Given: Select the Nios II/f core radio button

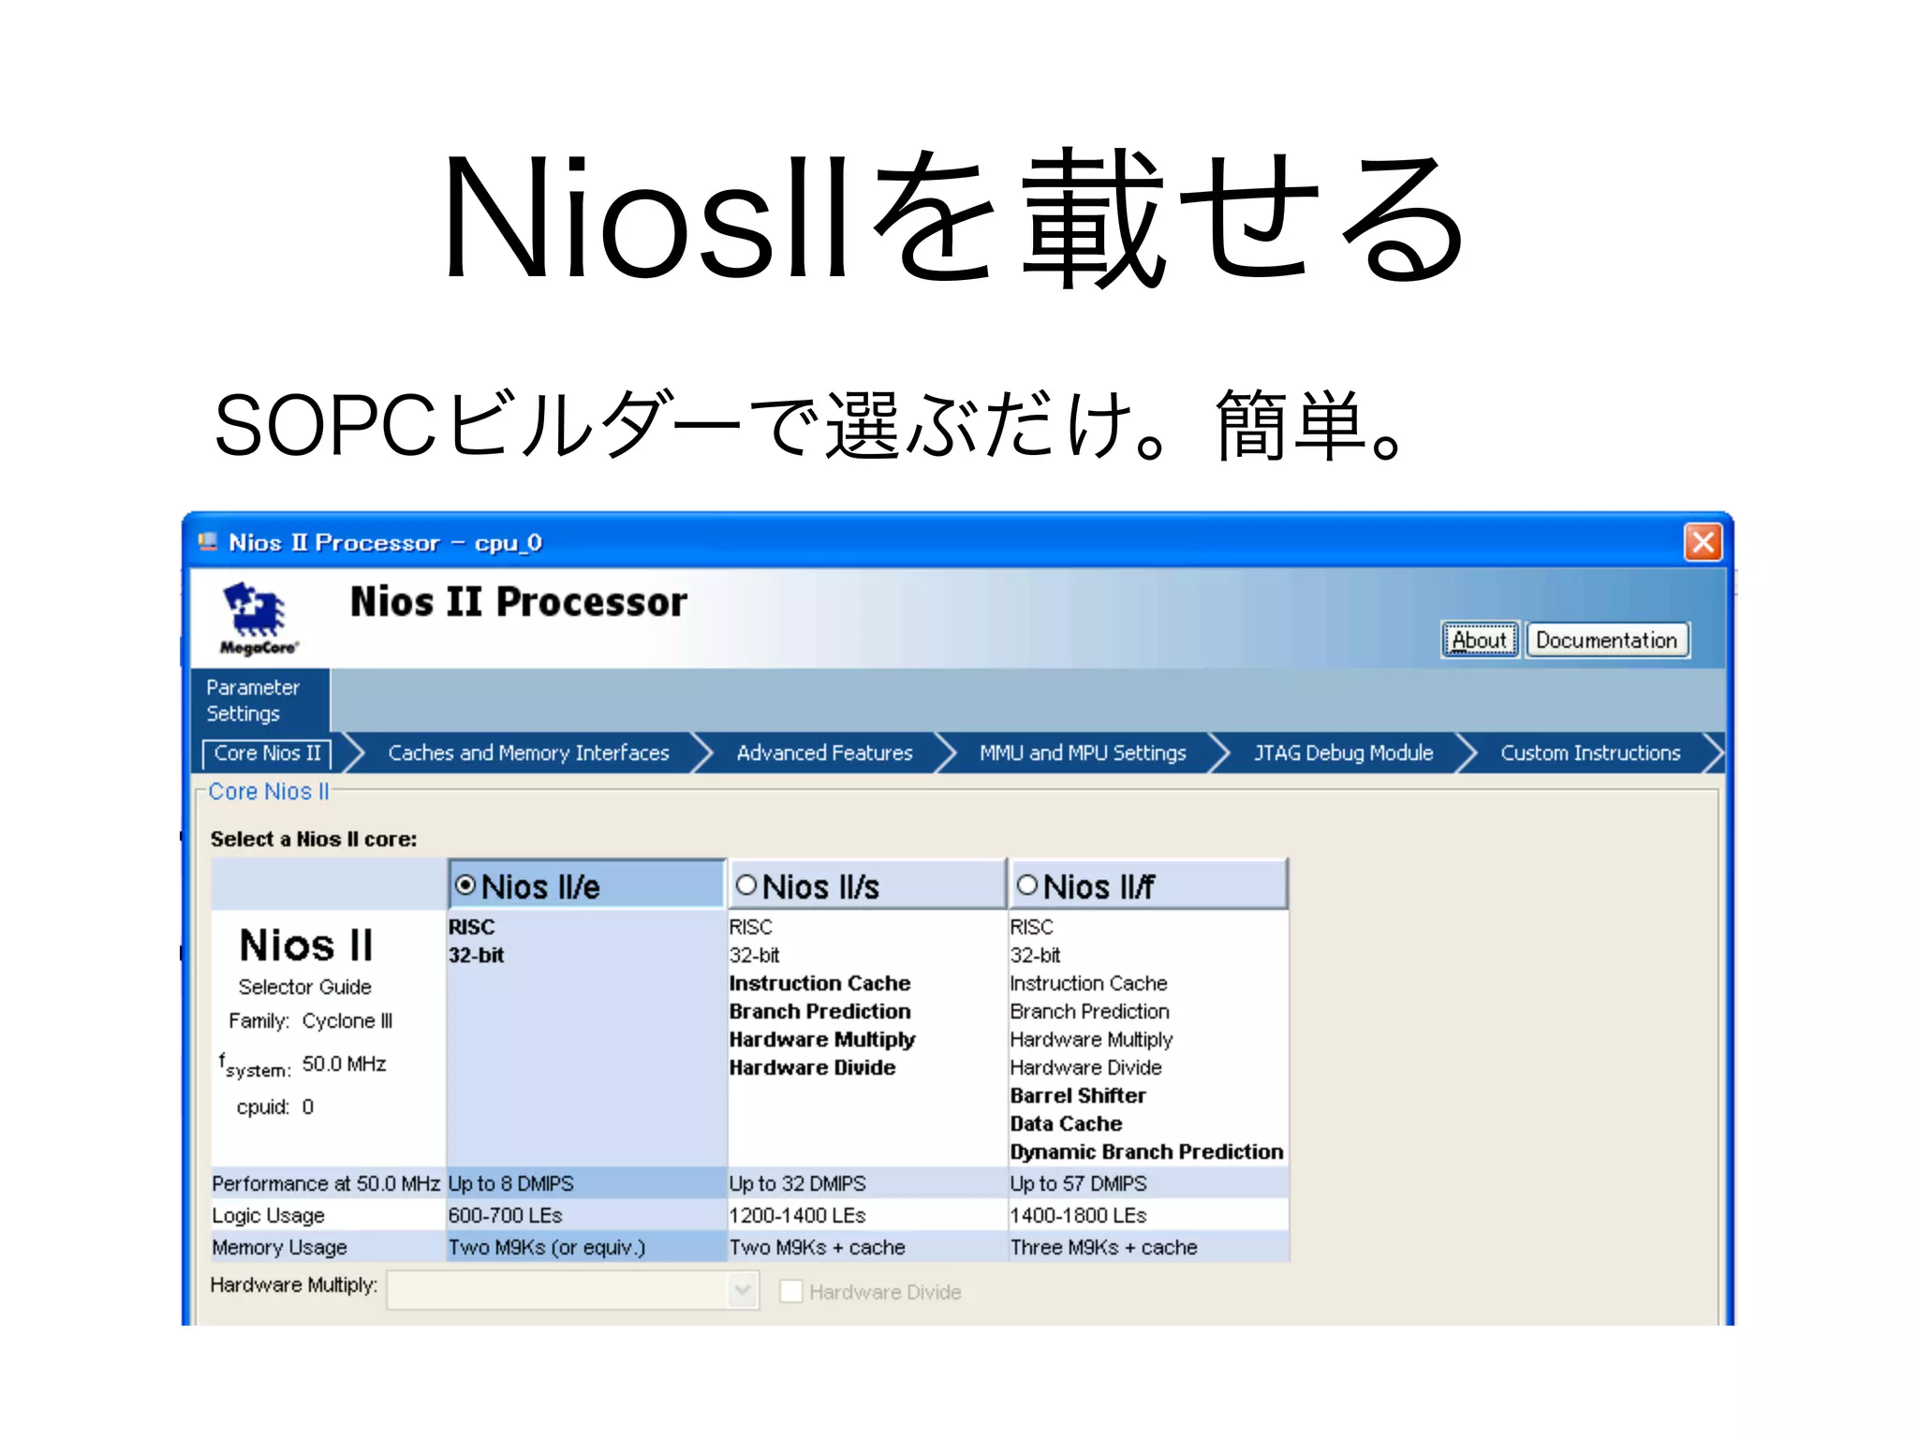Looking at the screenshot, I should click(1027, 885).
